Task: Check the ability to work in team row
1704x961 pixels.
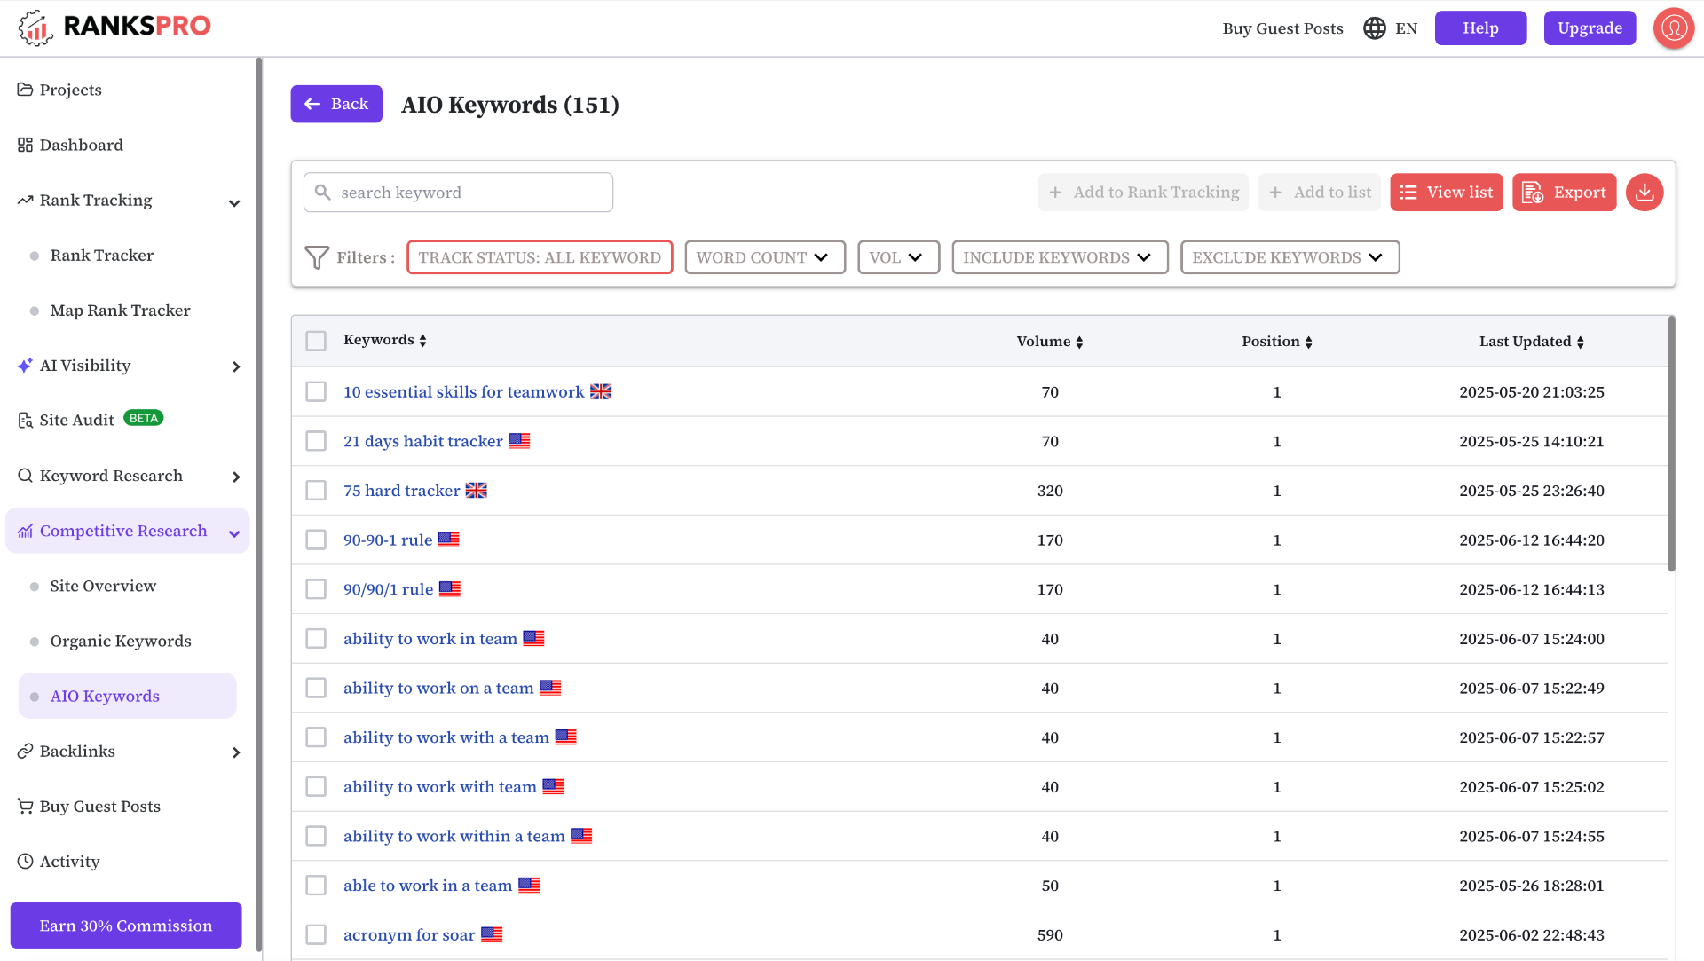Action: 316,639
